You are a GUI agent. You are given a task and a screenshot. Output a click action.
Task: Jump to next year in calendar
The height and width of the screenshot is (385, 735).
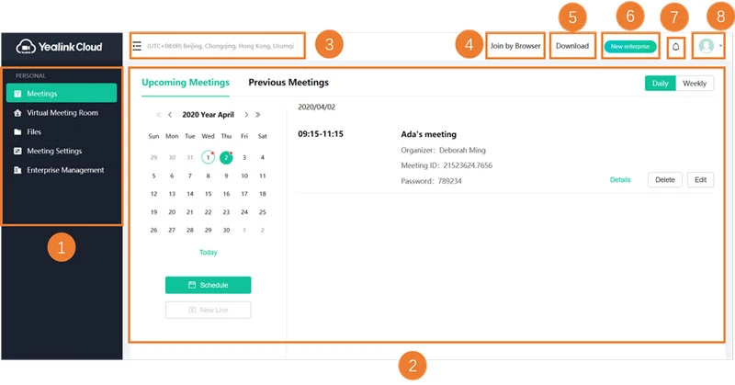[258, 116]
